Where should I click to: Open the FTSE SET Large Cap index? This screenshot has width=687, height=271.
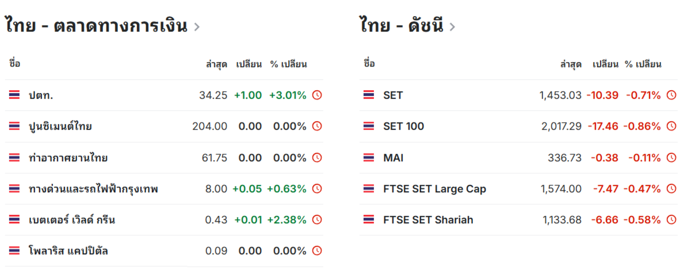[434, 189]
